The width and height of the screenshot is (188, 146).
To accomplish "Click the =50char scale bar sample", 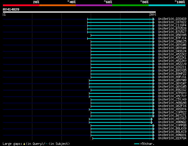I will pos(137,144).
